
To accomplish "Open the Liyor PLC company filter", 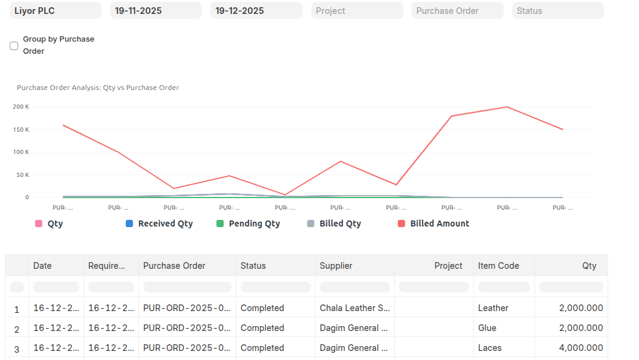I will tap(56, 11).
